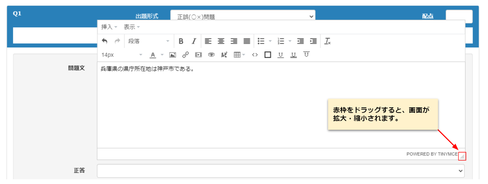Toggle bold formatting
The width and height of the screenshot is (488, 184).
click(181, 41)
